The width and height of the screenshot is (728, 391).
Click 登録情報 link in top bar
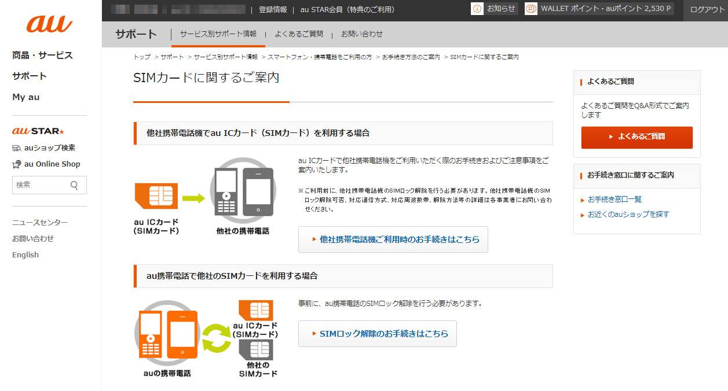tap(273, 9)
